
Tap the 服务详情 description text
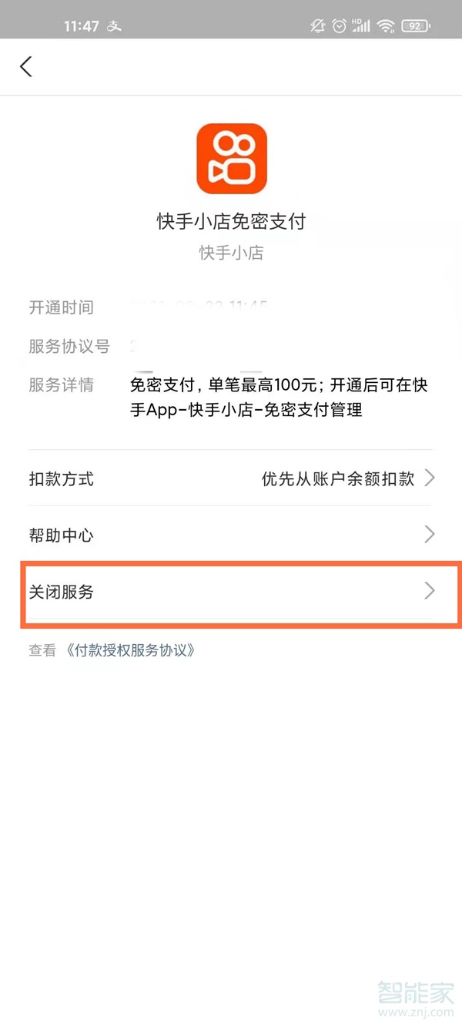tap(279, 398)
